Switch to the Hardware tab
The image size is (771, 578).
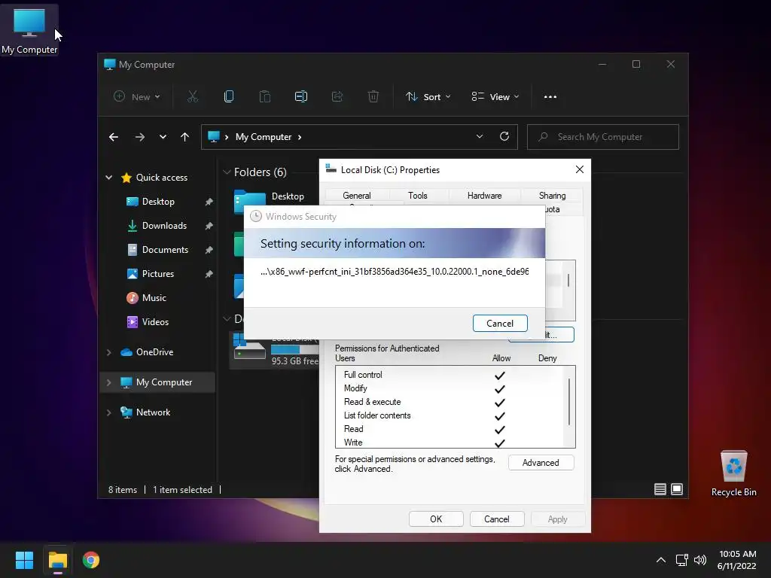pos(484,196)
